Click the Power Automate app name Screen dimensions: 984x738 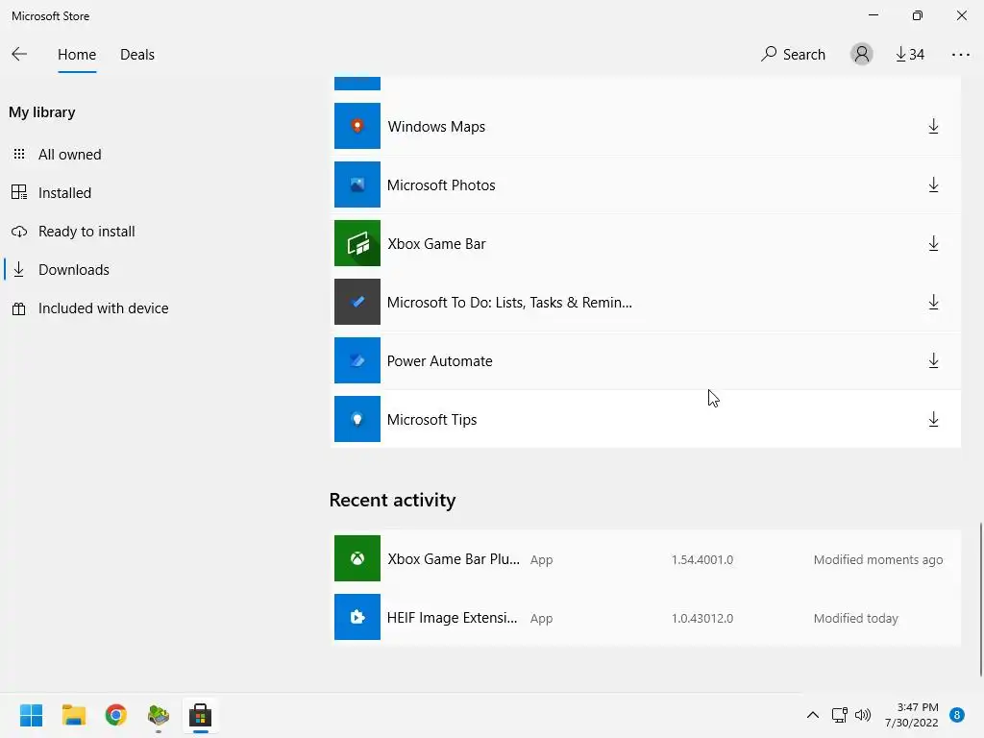click(440, 361)
